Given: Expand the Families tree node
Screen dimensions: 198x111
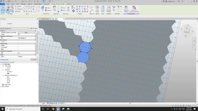Looking at the screenshot, I should pyautogui.click(x=1, y=86).
